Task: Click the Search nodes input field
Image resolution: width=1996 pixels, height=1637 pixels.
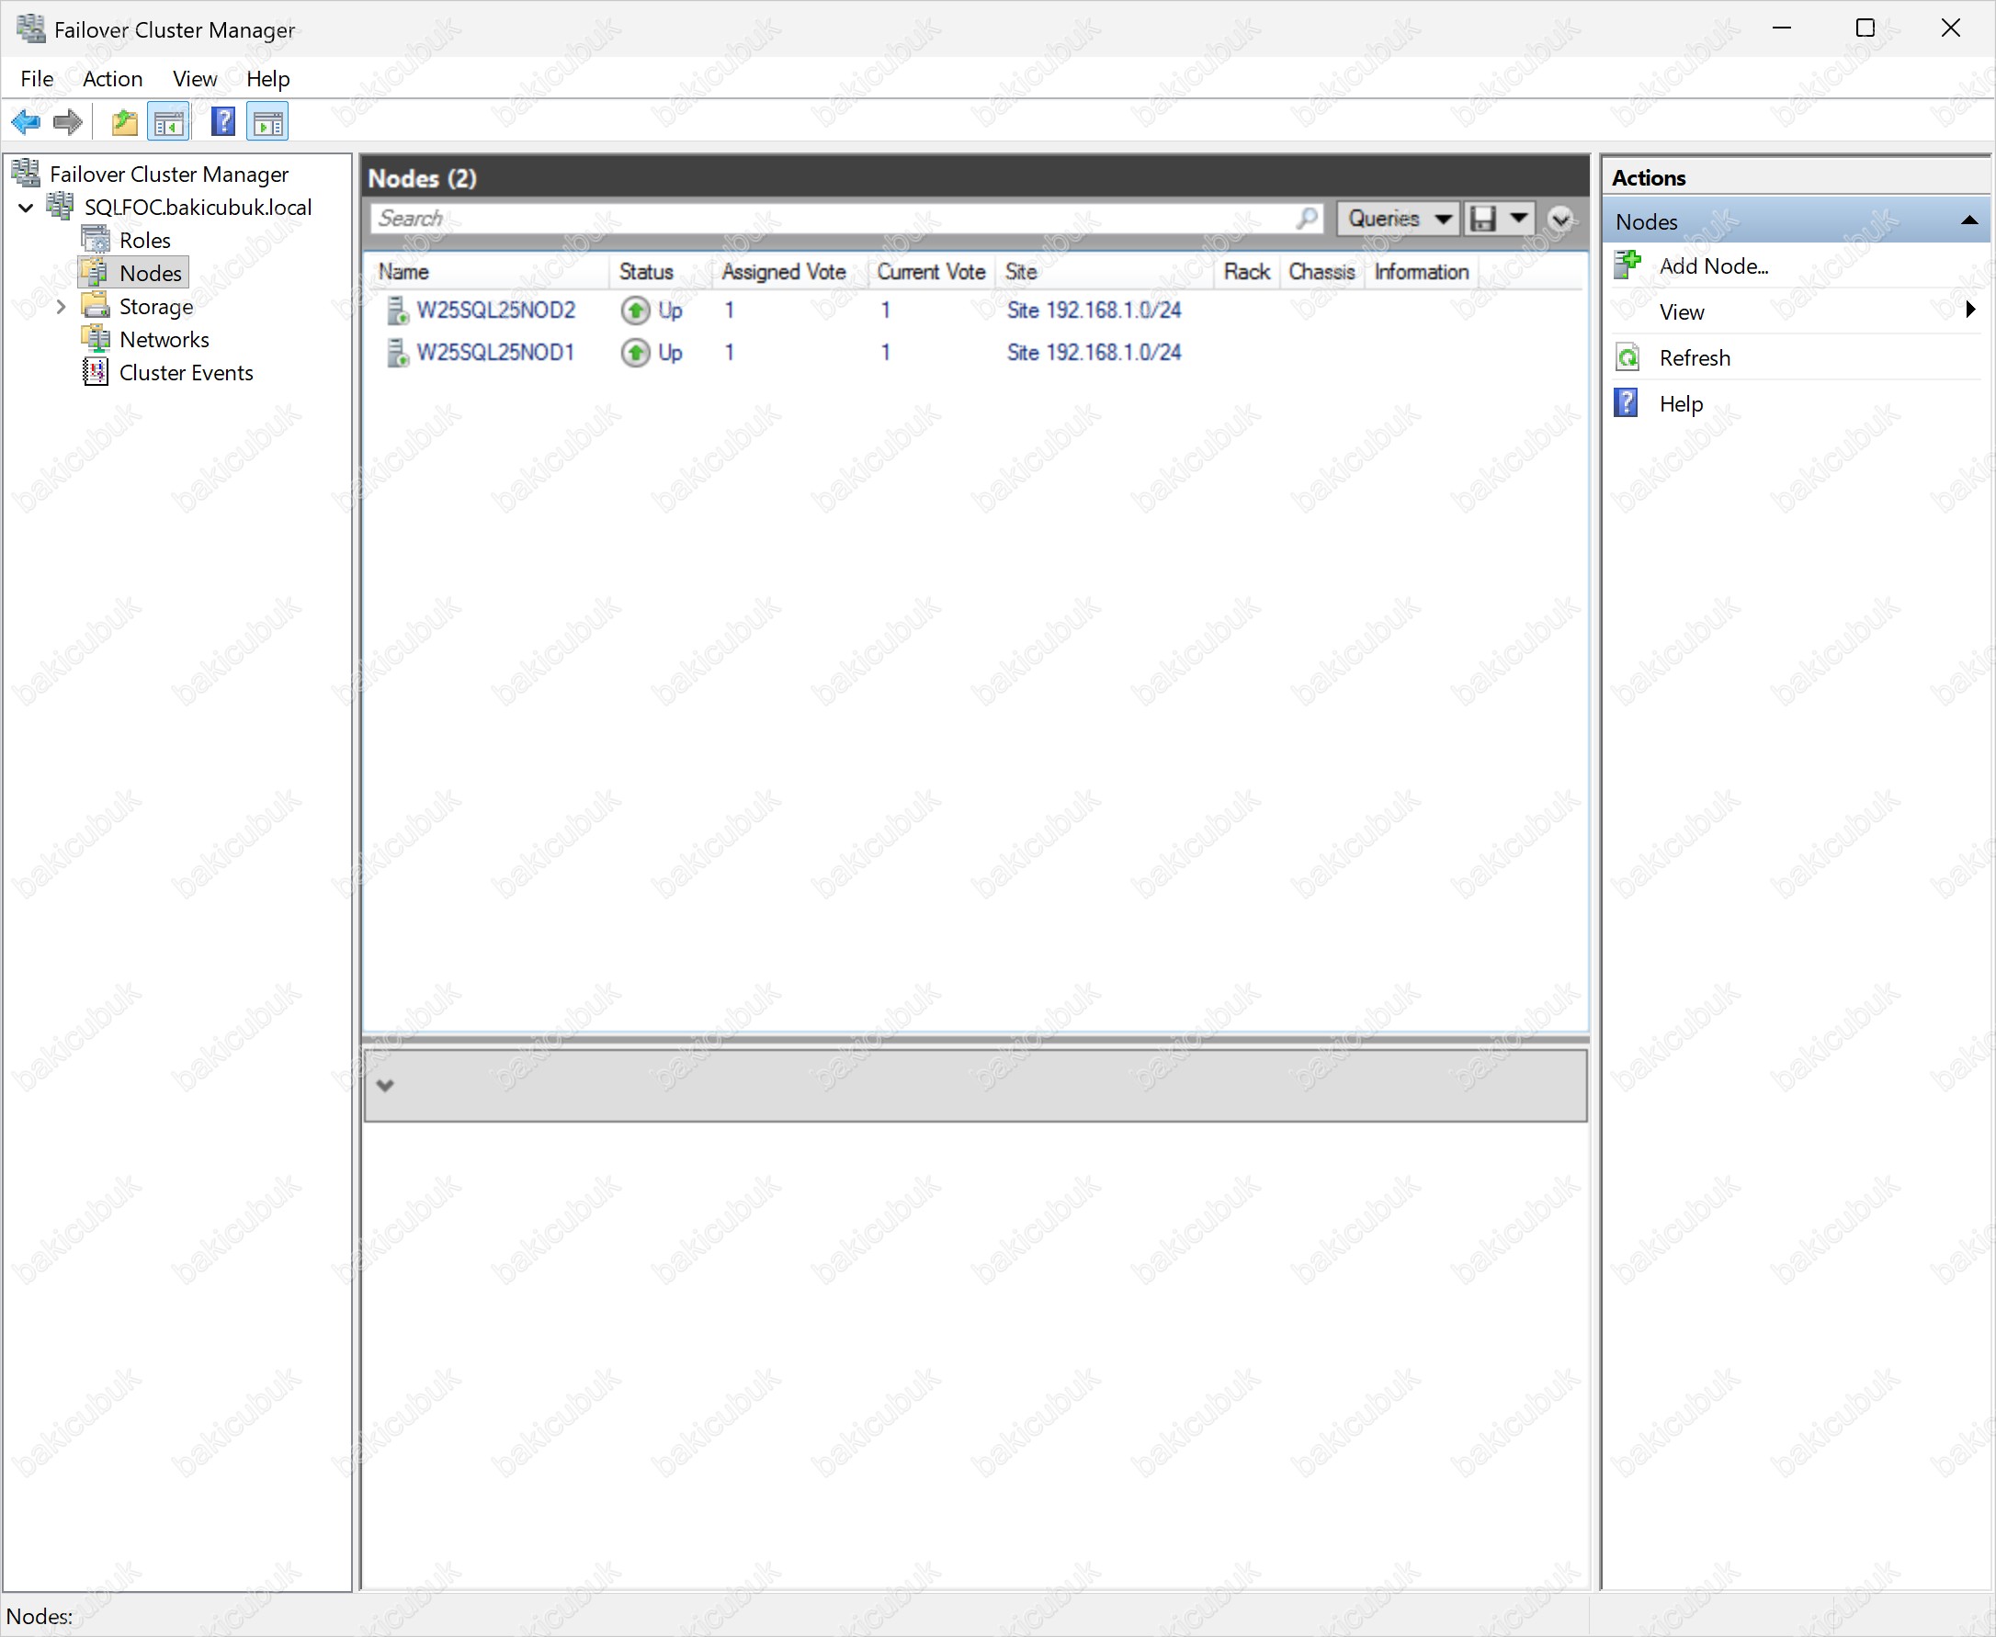Action: tap(830, 219)
